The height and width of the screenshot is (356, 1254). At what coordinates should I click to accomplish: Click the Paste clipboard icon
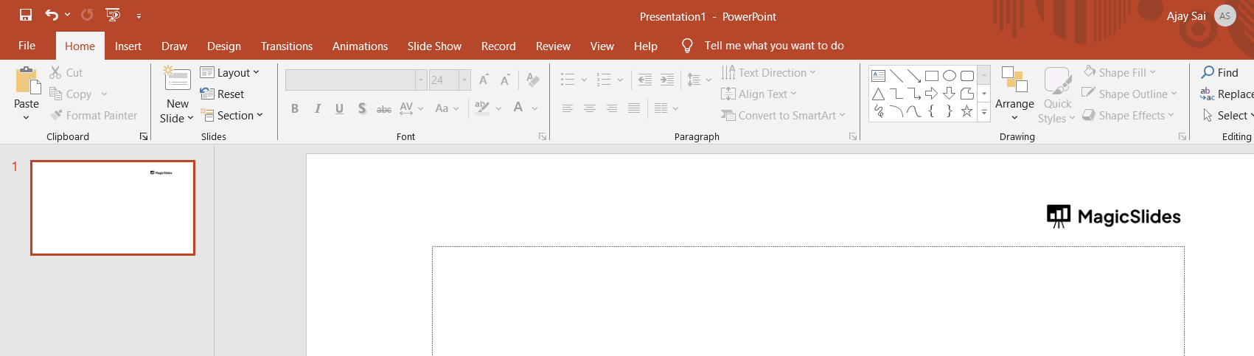[x=27, y=80]
